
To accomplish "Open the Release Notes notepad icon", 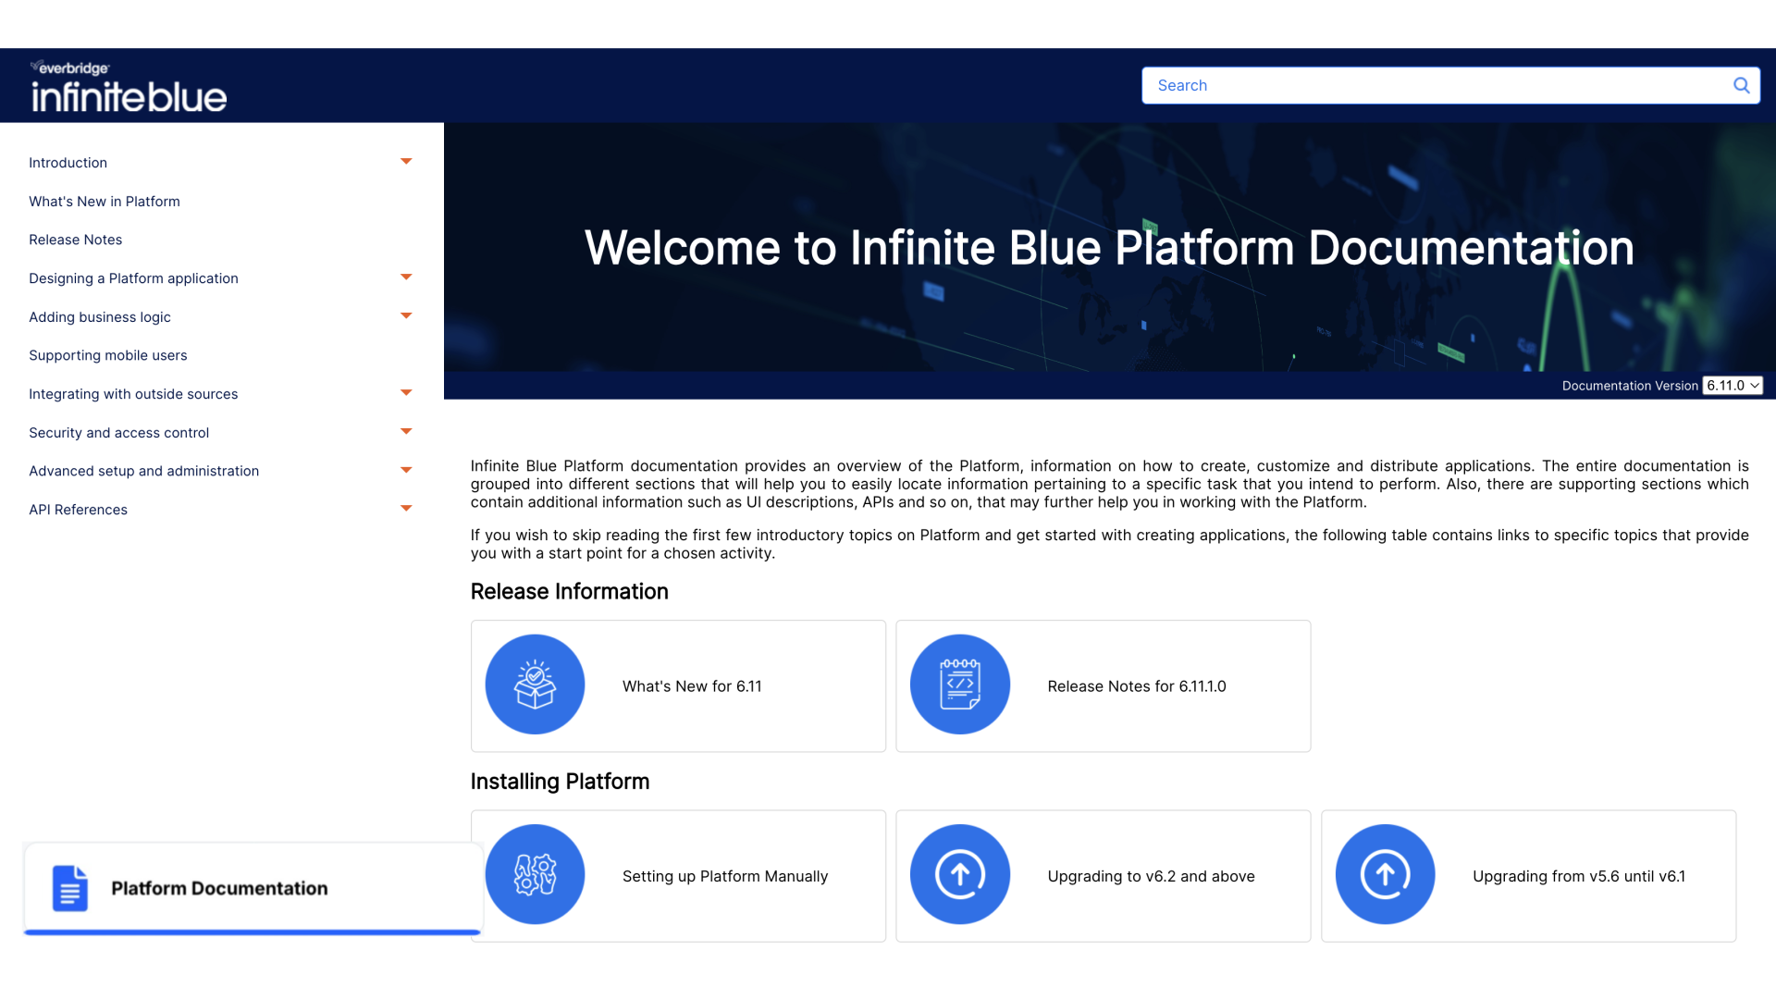I will click(x=960, y=684).
